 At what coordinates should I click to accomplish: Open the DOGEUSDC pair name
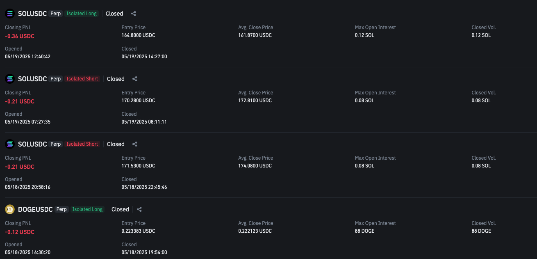coord(35,209)
